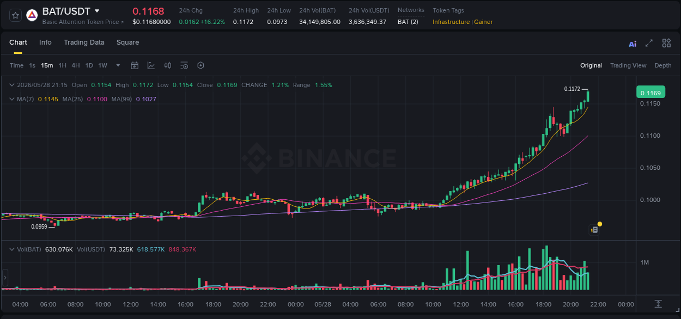Select the 1W interval
The width and height of the screenshot is (681, 319).
pos(102,65)
